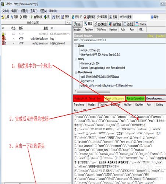Select the restapi.amap.com /v3/place/around session
Screen dimensions: 166x184
(36, 43)
